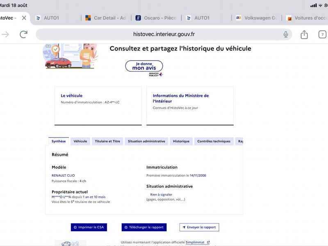This screenshot has height=246, width=328.
Task: Select the Le véhicule card
Action: 98,106
